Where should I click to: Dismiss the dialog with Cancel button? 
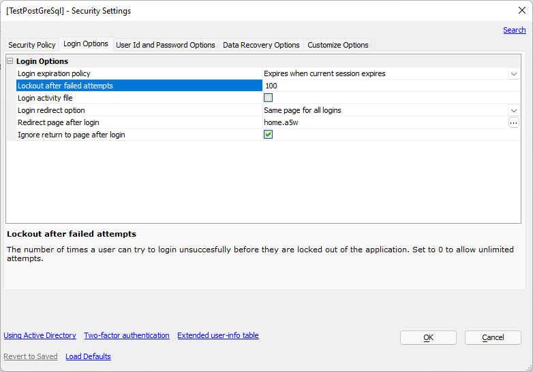pos(493,338)
